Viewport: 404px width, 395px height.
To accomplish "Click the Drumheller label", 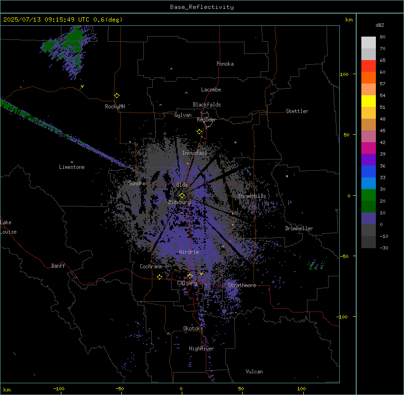I will tap(299, 228).
